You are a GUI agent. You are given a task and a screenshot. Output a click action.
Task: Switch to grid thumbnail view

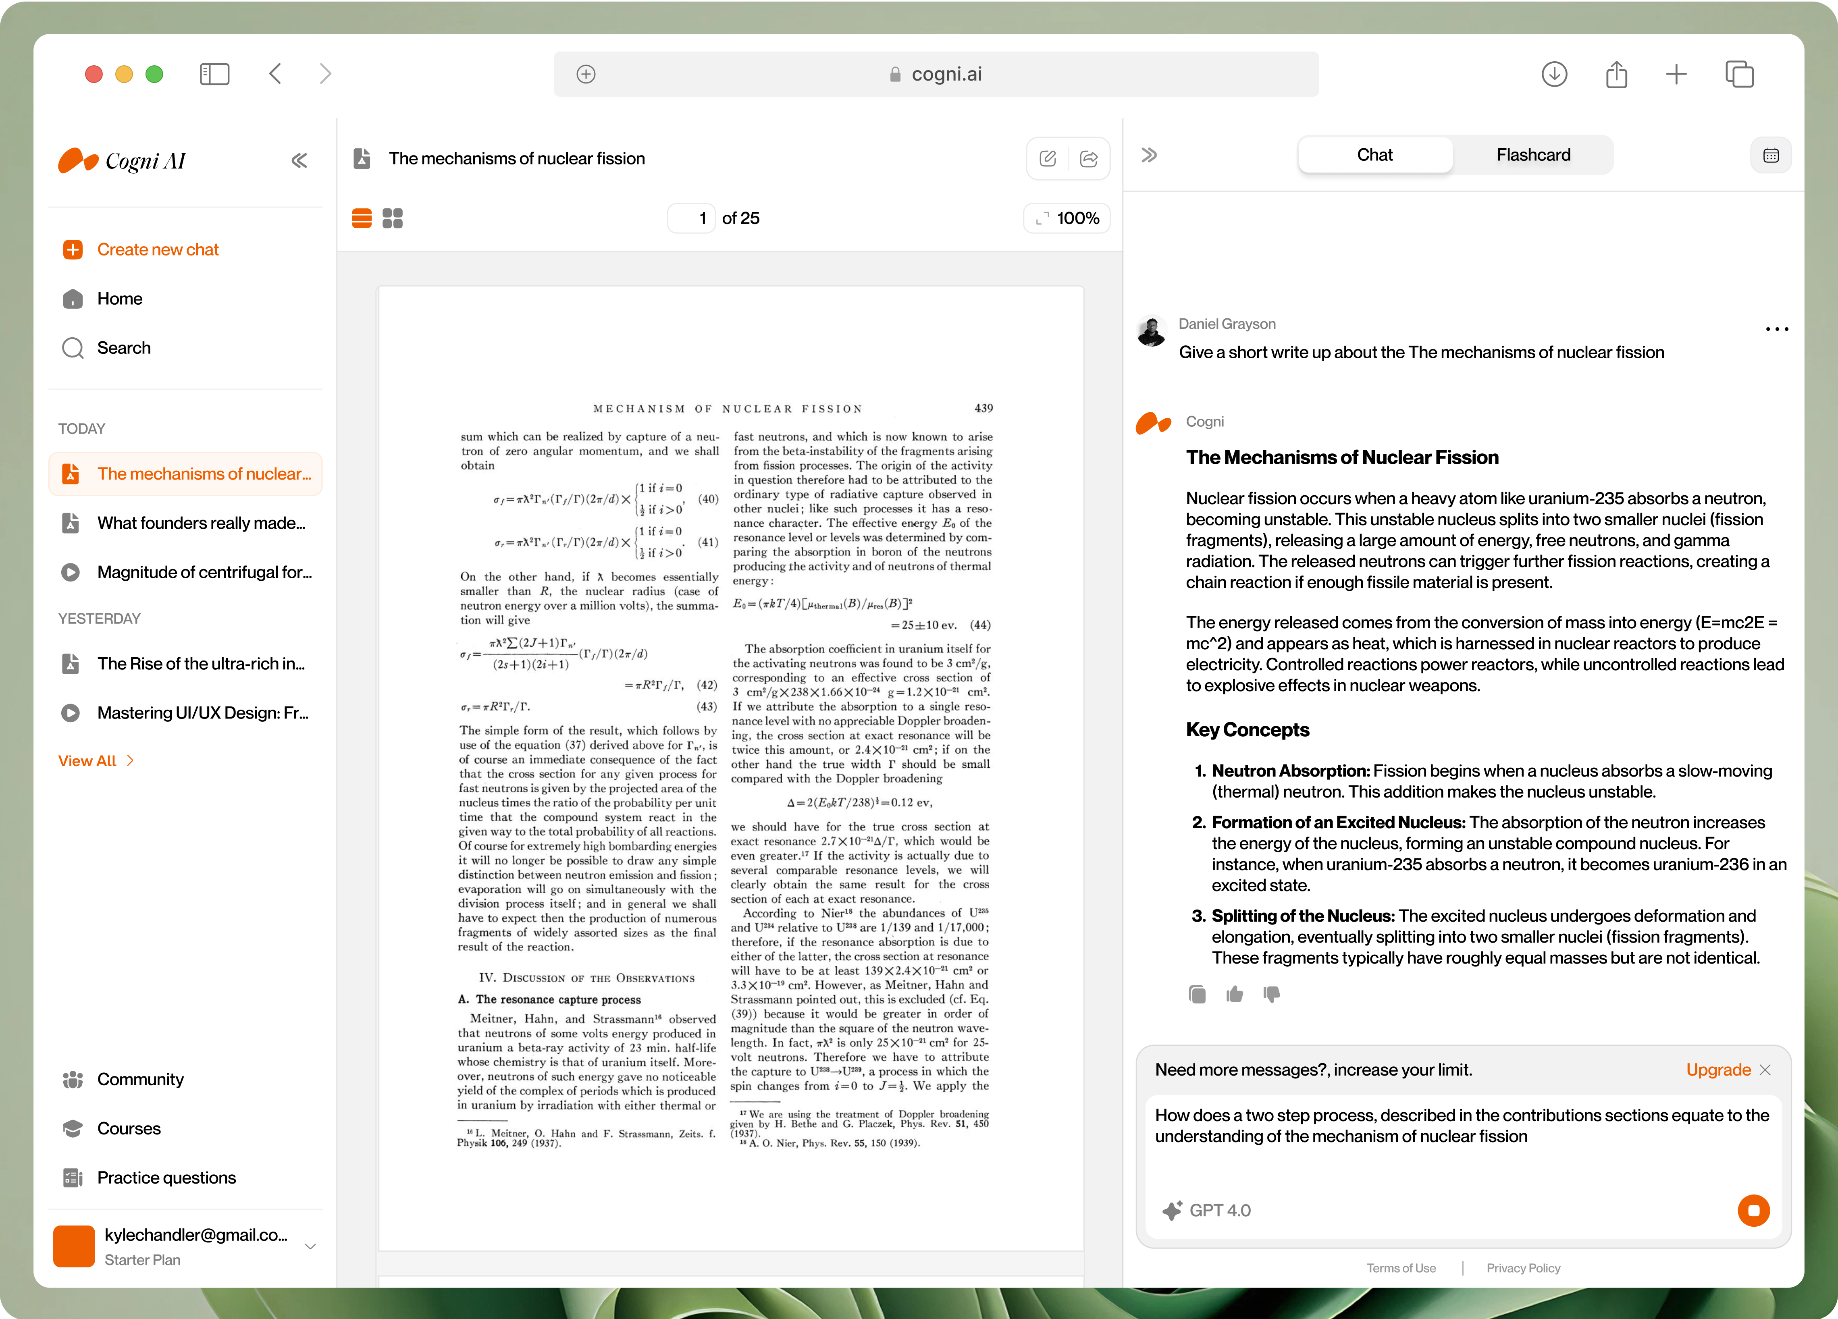(x=392, y=219)
